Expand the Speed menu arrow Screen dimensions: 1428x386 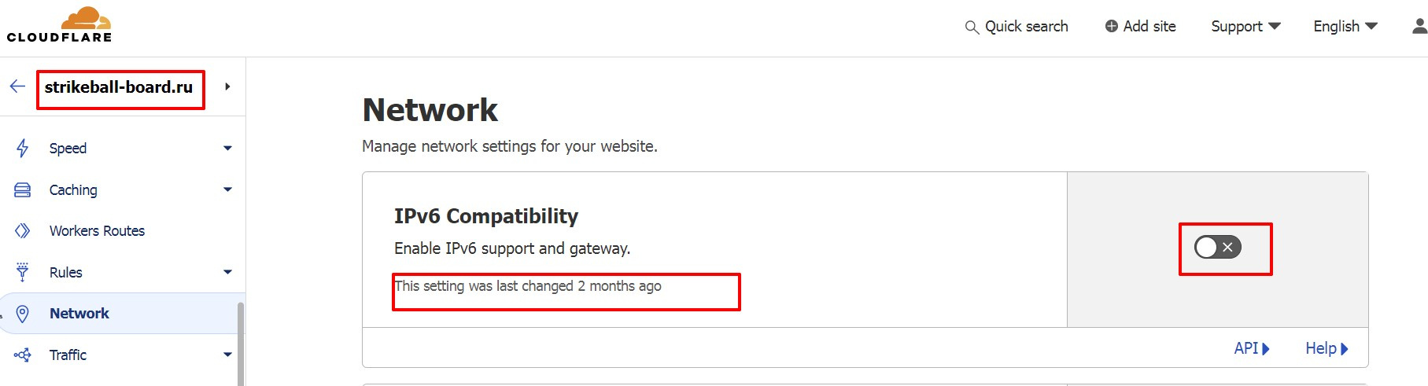pyautogui.click(x=227, y=148)
